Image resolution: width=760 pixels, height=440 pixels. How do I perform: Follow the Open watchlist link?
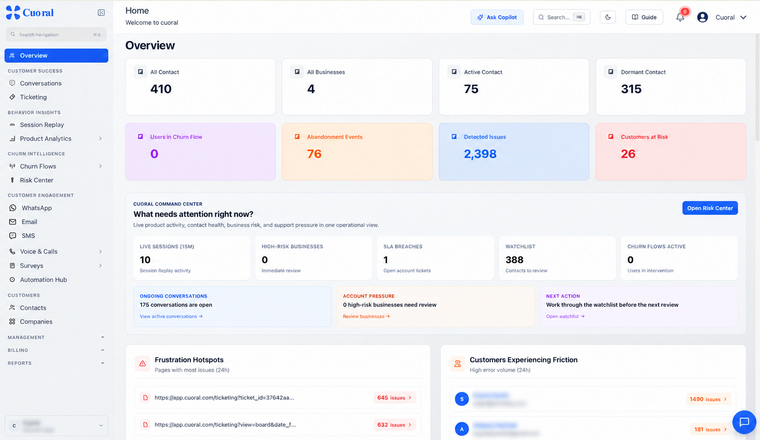(565, 316)
